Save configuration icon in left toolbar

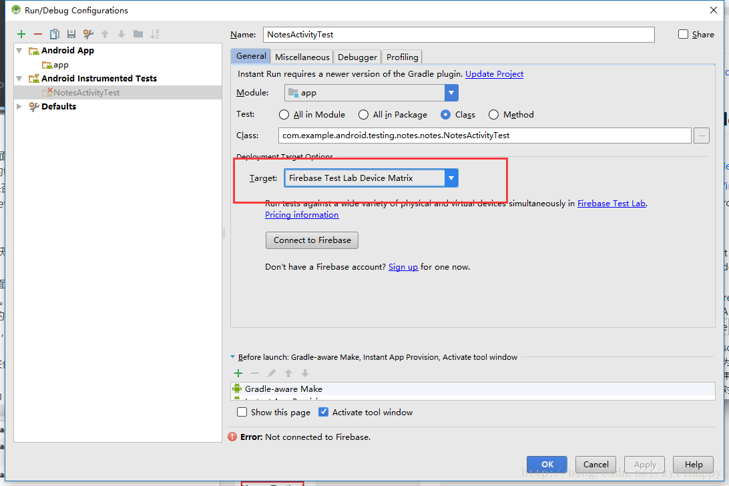(71, 34)
